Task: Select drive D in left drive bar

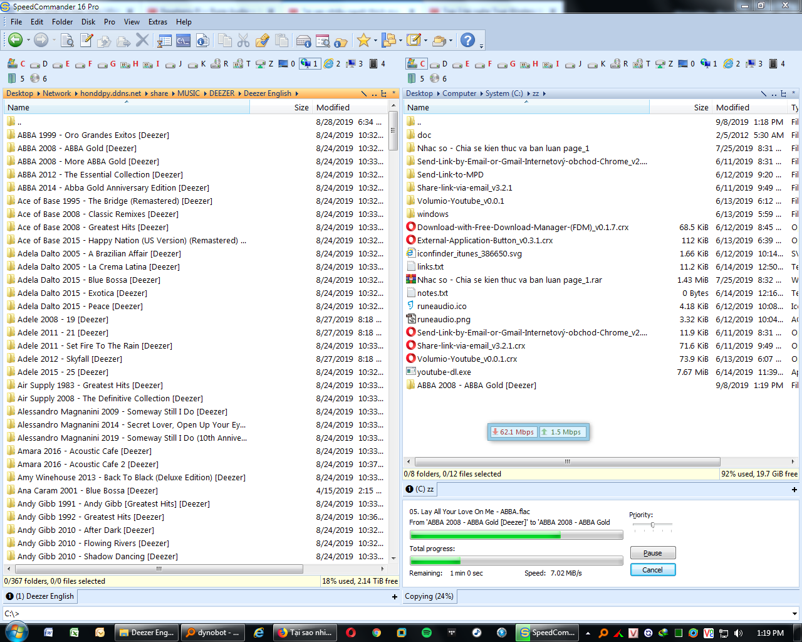Action: point(39,63)
